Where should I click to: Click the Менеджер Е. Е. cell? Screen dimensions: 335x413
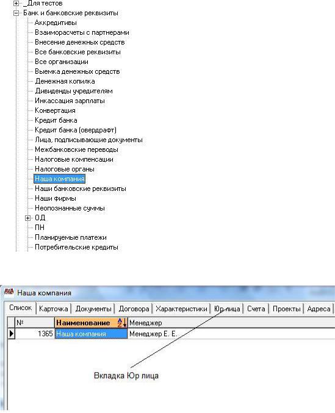pyautogui.click(x=231, y=334)
